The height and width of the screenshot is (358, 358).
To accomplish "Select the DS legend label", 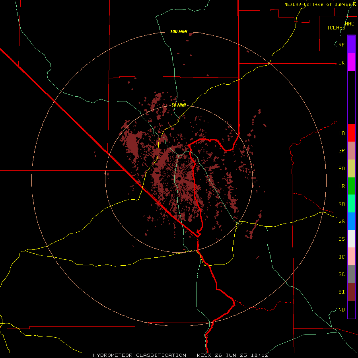I will [341, 239].
